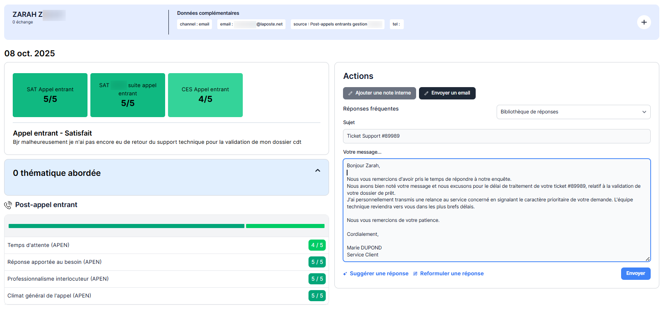663x309 pixels.
Task: Click the Sujet input field
Action: [496, 136]
